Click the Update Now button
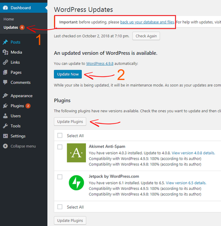The height and width of the screenshot is (226, 221). pos(68,74)
